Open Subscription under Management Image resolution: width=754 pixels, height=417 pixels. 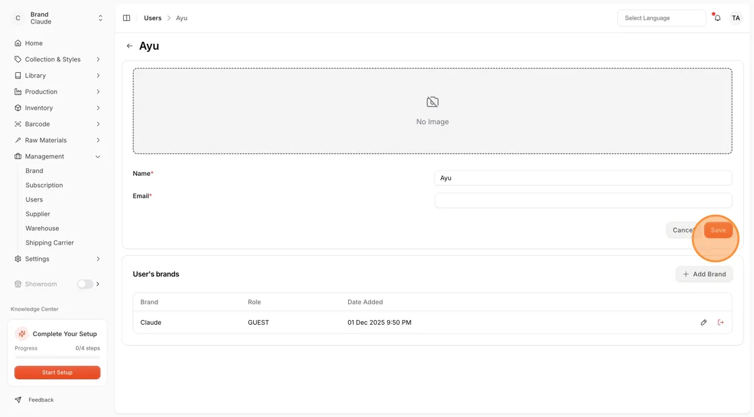(x=44, y=185)
